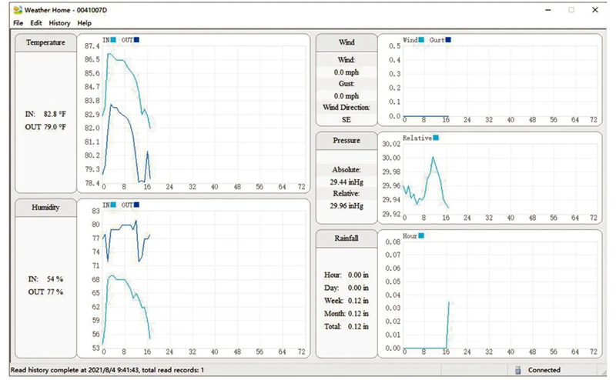
Task: Click the rainfall chart spike at hour 16
Action: tap(448, 325)
